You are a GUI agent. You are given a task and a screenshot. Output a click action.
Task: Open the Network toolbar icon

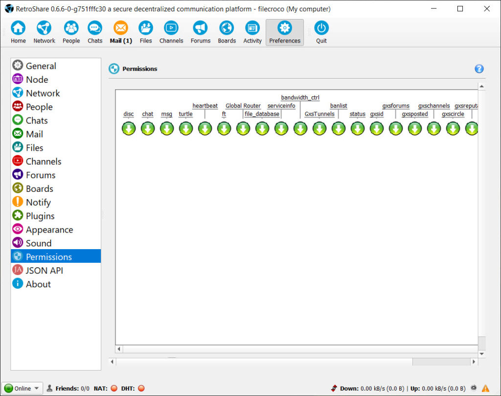[x=44, y=32]
